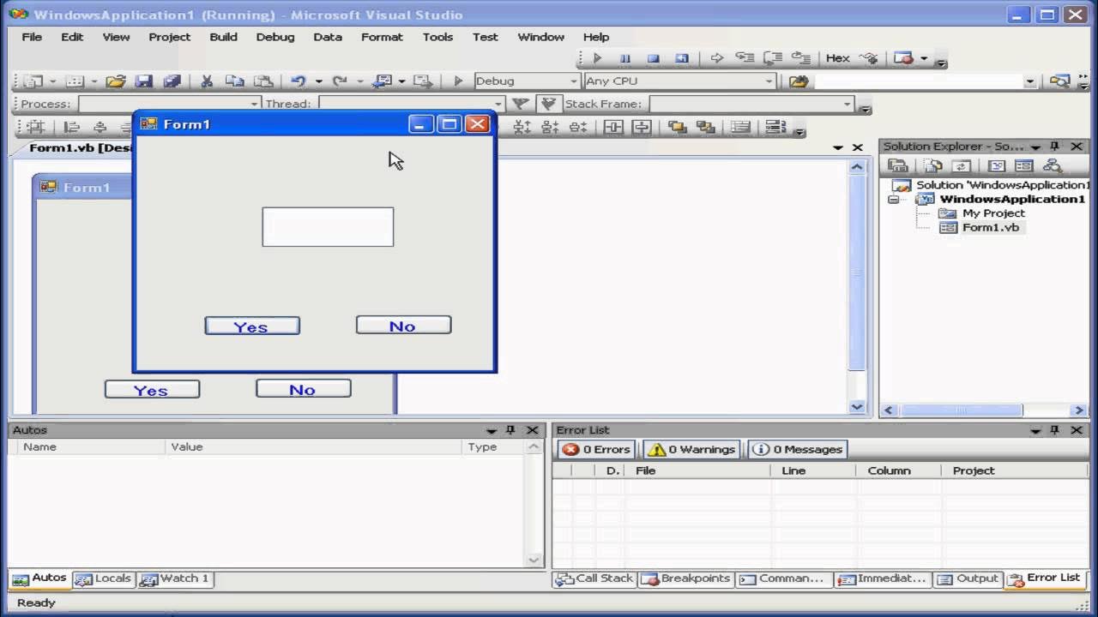Click the Step Over icon
This screenshot has width=1098, height=617.
[x=773, y=58]
